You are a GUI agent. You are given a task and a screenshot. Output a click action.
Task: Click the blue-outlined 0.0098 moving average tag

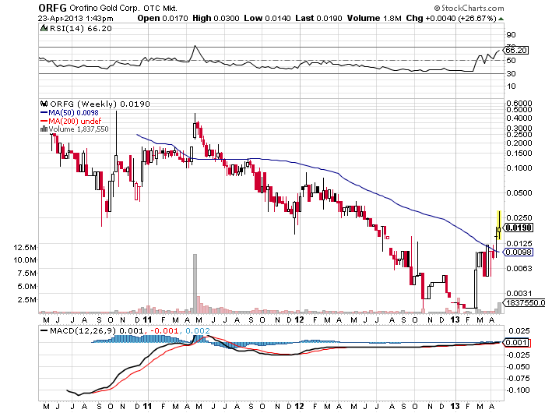[x=519, y=252]
